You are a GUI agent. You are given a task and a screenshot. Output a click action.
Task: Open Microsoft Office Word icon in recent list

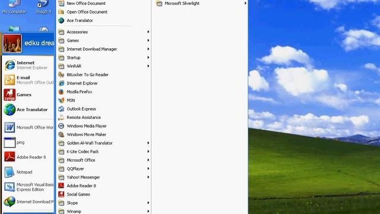coord(9,127)
